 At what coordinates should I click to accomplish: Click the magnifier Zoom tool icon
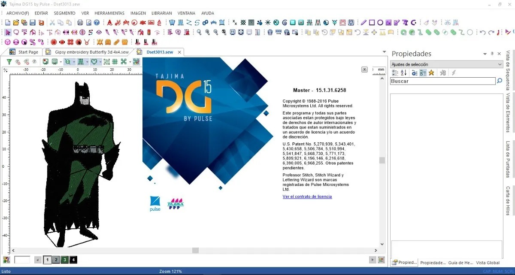coord(200,32)
